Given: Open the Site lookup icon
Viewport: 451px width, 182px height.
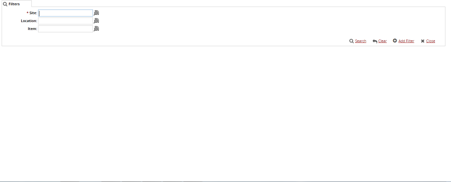Looking at the screenshot, I should point(96,13).
